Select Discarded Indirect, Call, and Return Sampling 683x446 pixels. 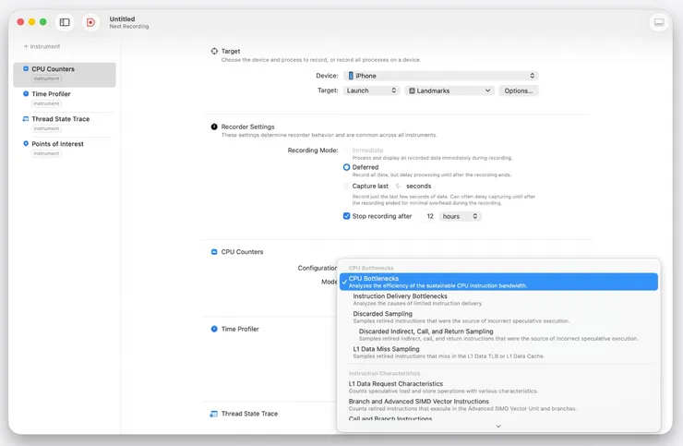click(x=498, y=334)
